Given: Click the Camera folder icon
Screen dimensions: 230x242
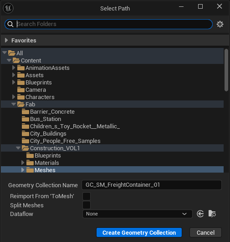Looking at the screenshot, I should (21, 89).
